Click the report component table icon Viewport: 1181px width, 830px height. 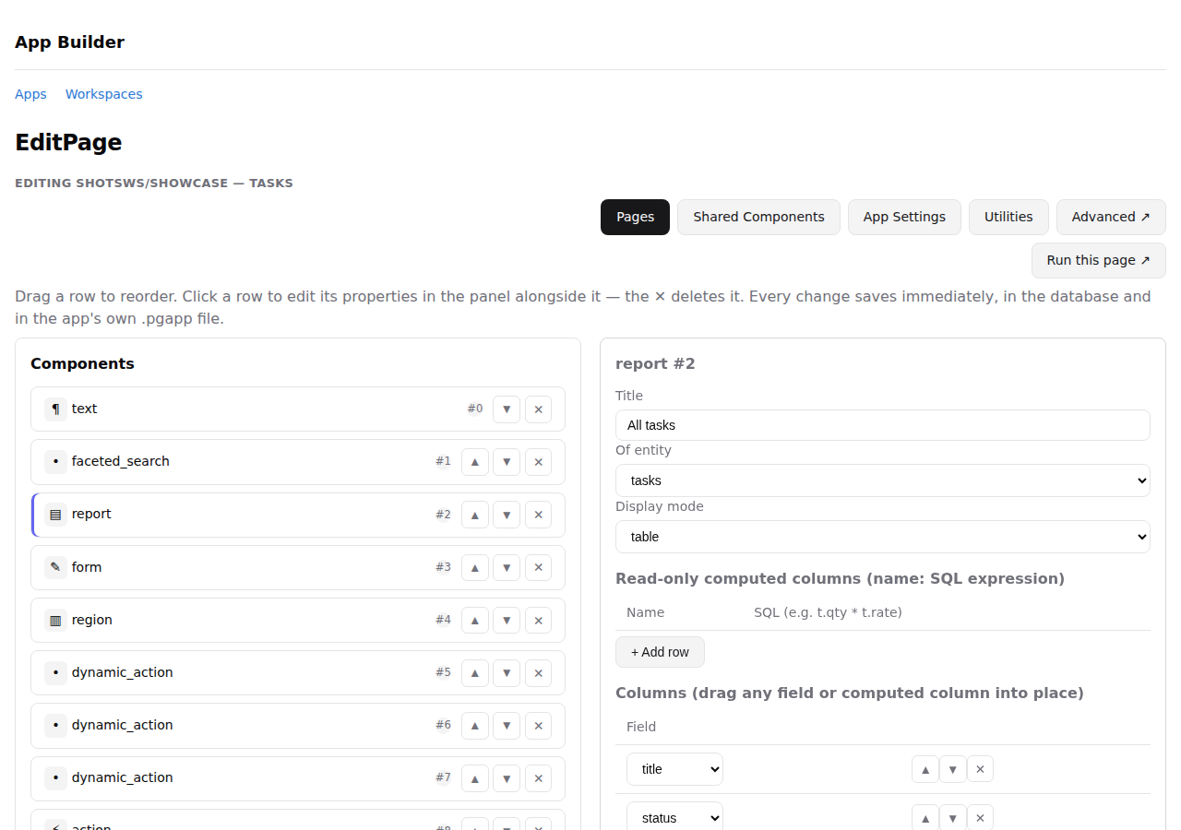click(55, 515)
